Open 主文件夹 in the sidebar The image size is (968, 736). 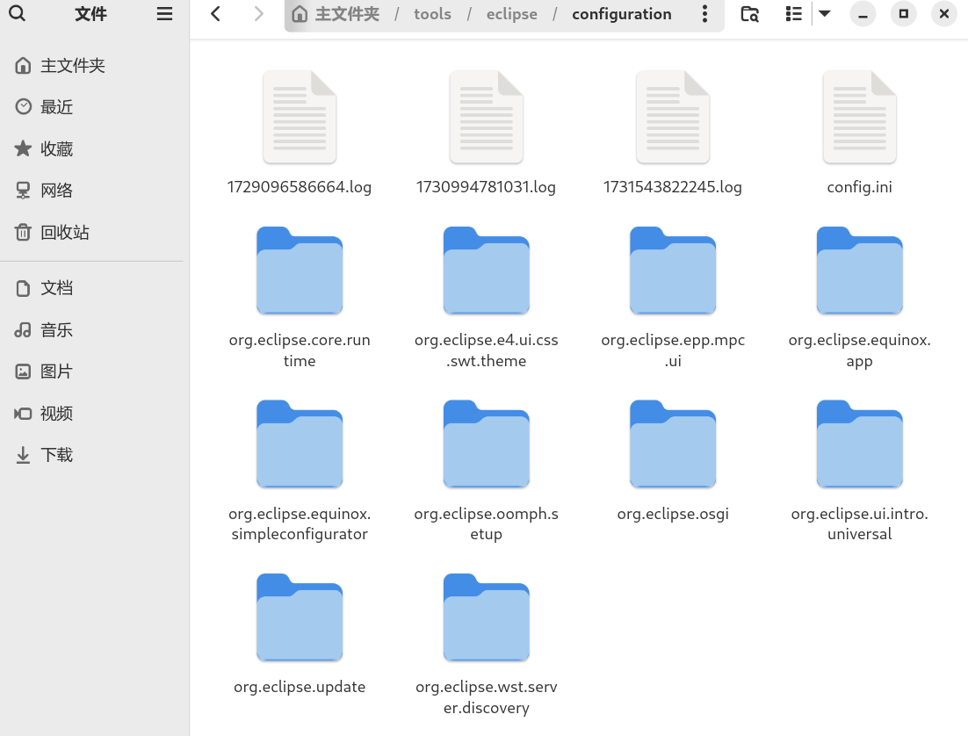92,66
